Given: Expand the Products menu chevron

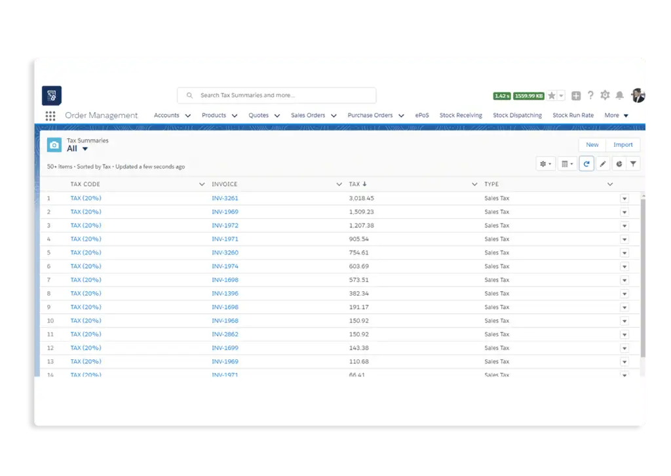Looking at the screenshot, I should [235, 115].
